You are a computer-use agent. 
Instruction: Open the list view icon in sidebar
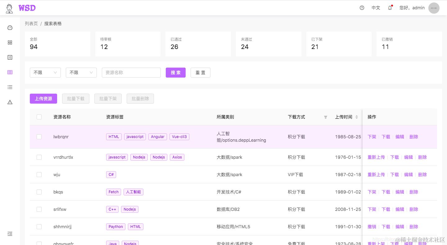(x=10, y=87)
